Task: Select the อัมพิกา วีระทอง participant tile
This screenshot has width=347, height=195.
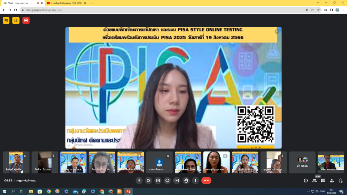Action: (45, 162)
